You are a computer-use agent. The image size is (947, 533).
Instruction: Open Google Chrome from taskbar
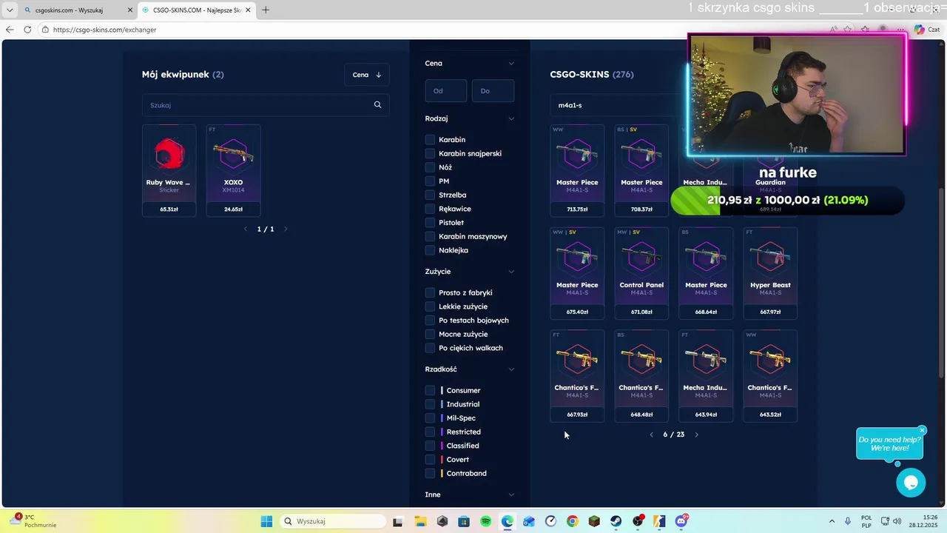pos(572,521)
